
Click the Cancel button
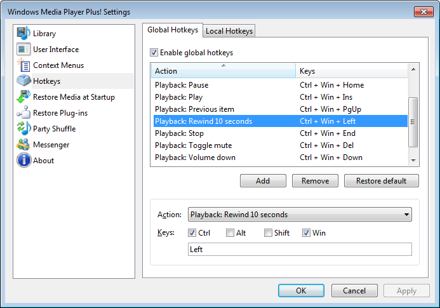354,291
